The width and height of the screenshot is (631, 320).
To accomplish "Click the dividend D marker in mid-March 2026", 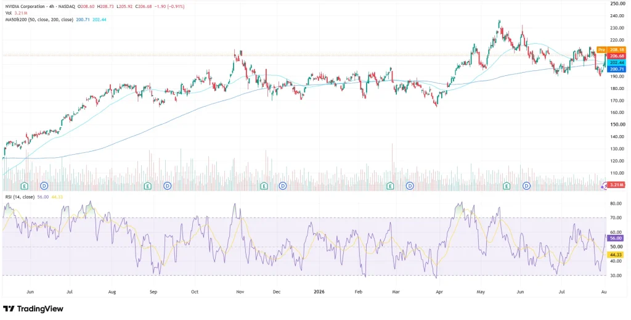I will click(410, 186).
